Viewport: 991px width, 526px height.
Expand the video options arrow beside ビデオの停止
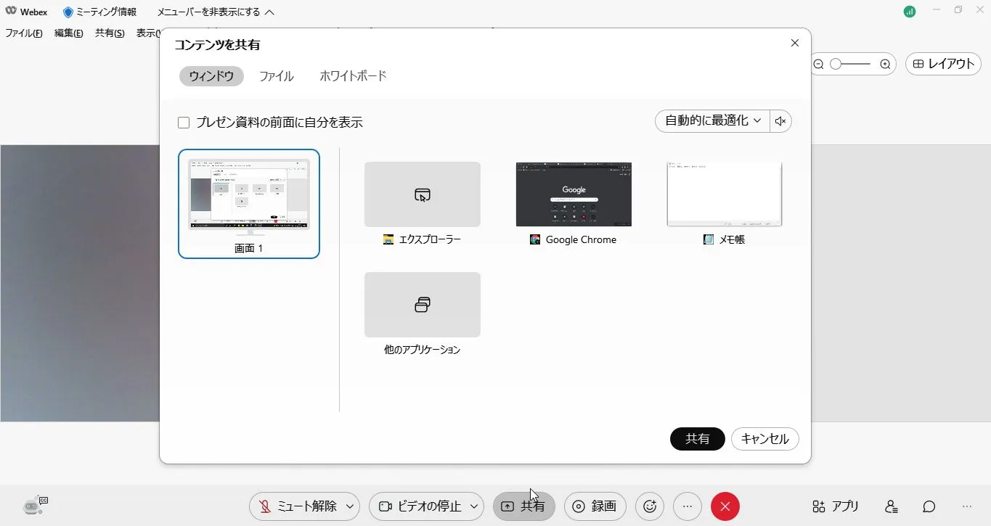click(474, 506)
